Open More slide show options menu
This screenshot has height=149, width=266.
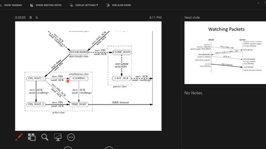(x=71, y=137)
